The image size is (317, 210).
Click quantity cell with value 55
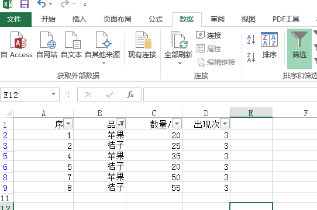pyautogui.click(x=154, y=187)
